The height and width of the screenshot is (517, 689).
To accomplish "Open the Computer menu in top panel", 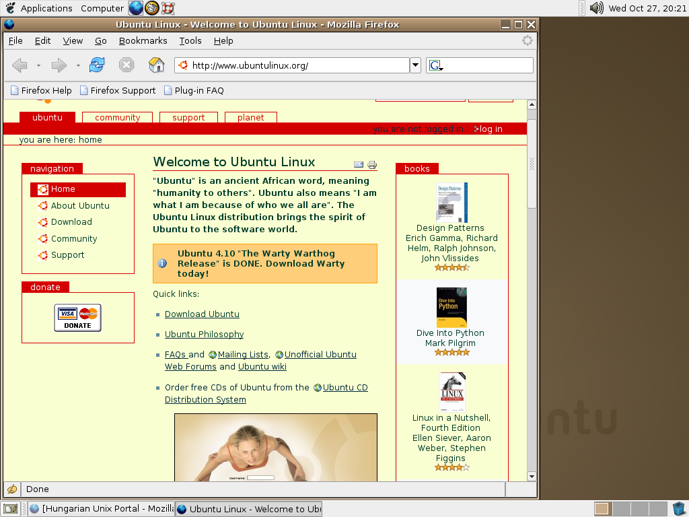I will (102, 8).
